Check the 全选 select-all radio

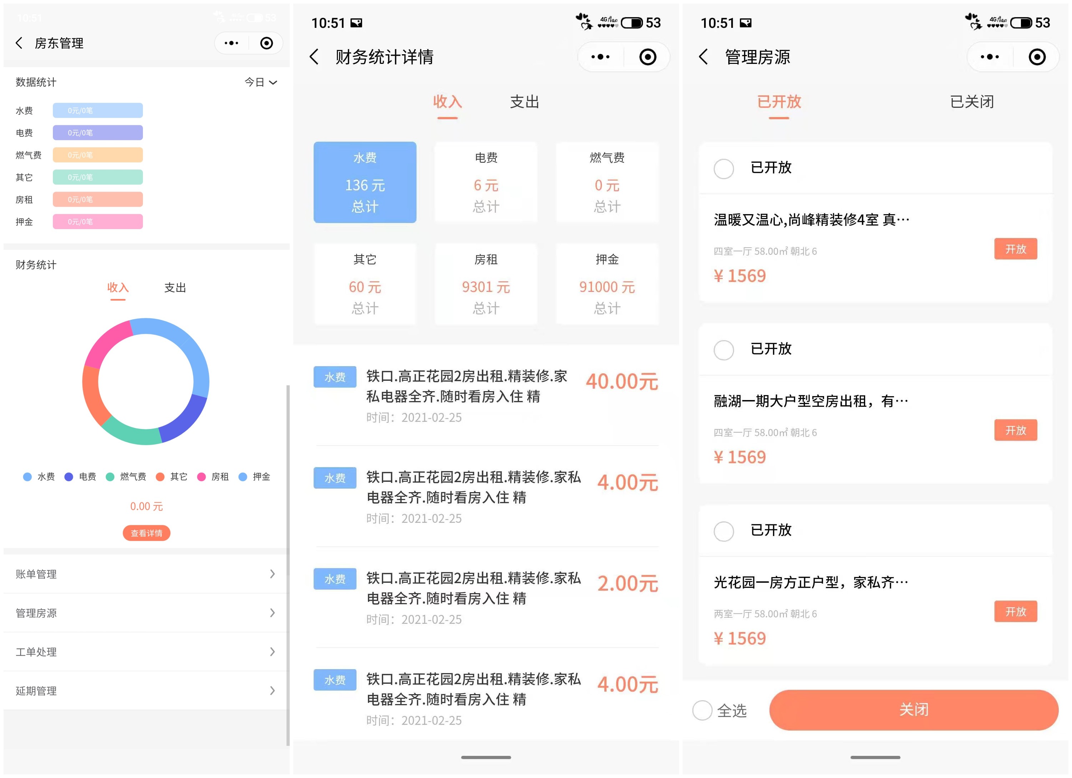pos(702,710)
